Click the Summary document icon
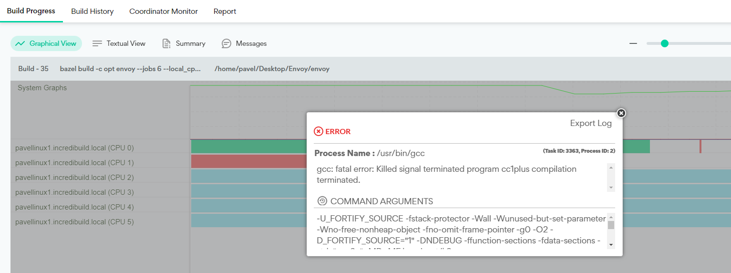 point(166,43)
